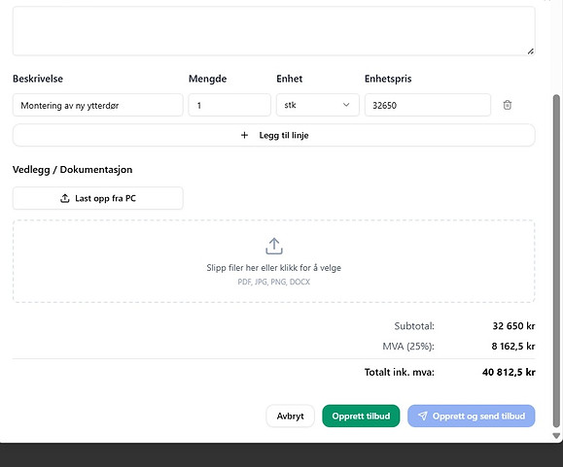Viewport: 563px width, 467px height.
Task: Add a new line with Legg til linje
Action: pyautogui.click(x=273, y=135)
